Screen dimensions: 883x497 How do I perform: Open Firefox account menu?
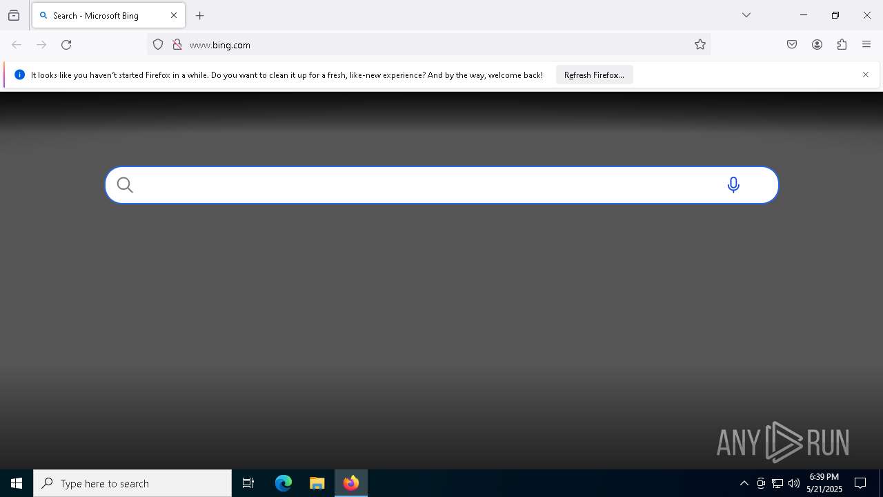point(817,45)
